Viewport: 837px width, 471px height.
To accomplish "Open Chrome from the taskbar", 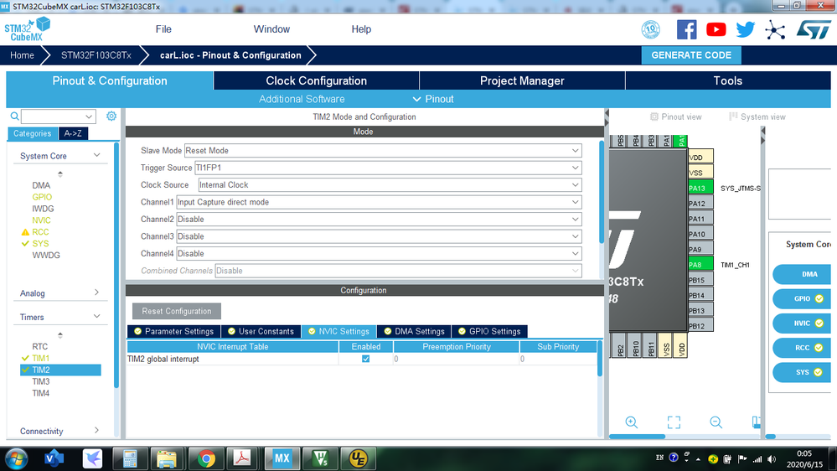I will (x=206, y=458).
